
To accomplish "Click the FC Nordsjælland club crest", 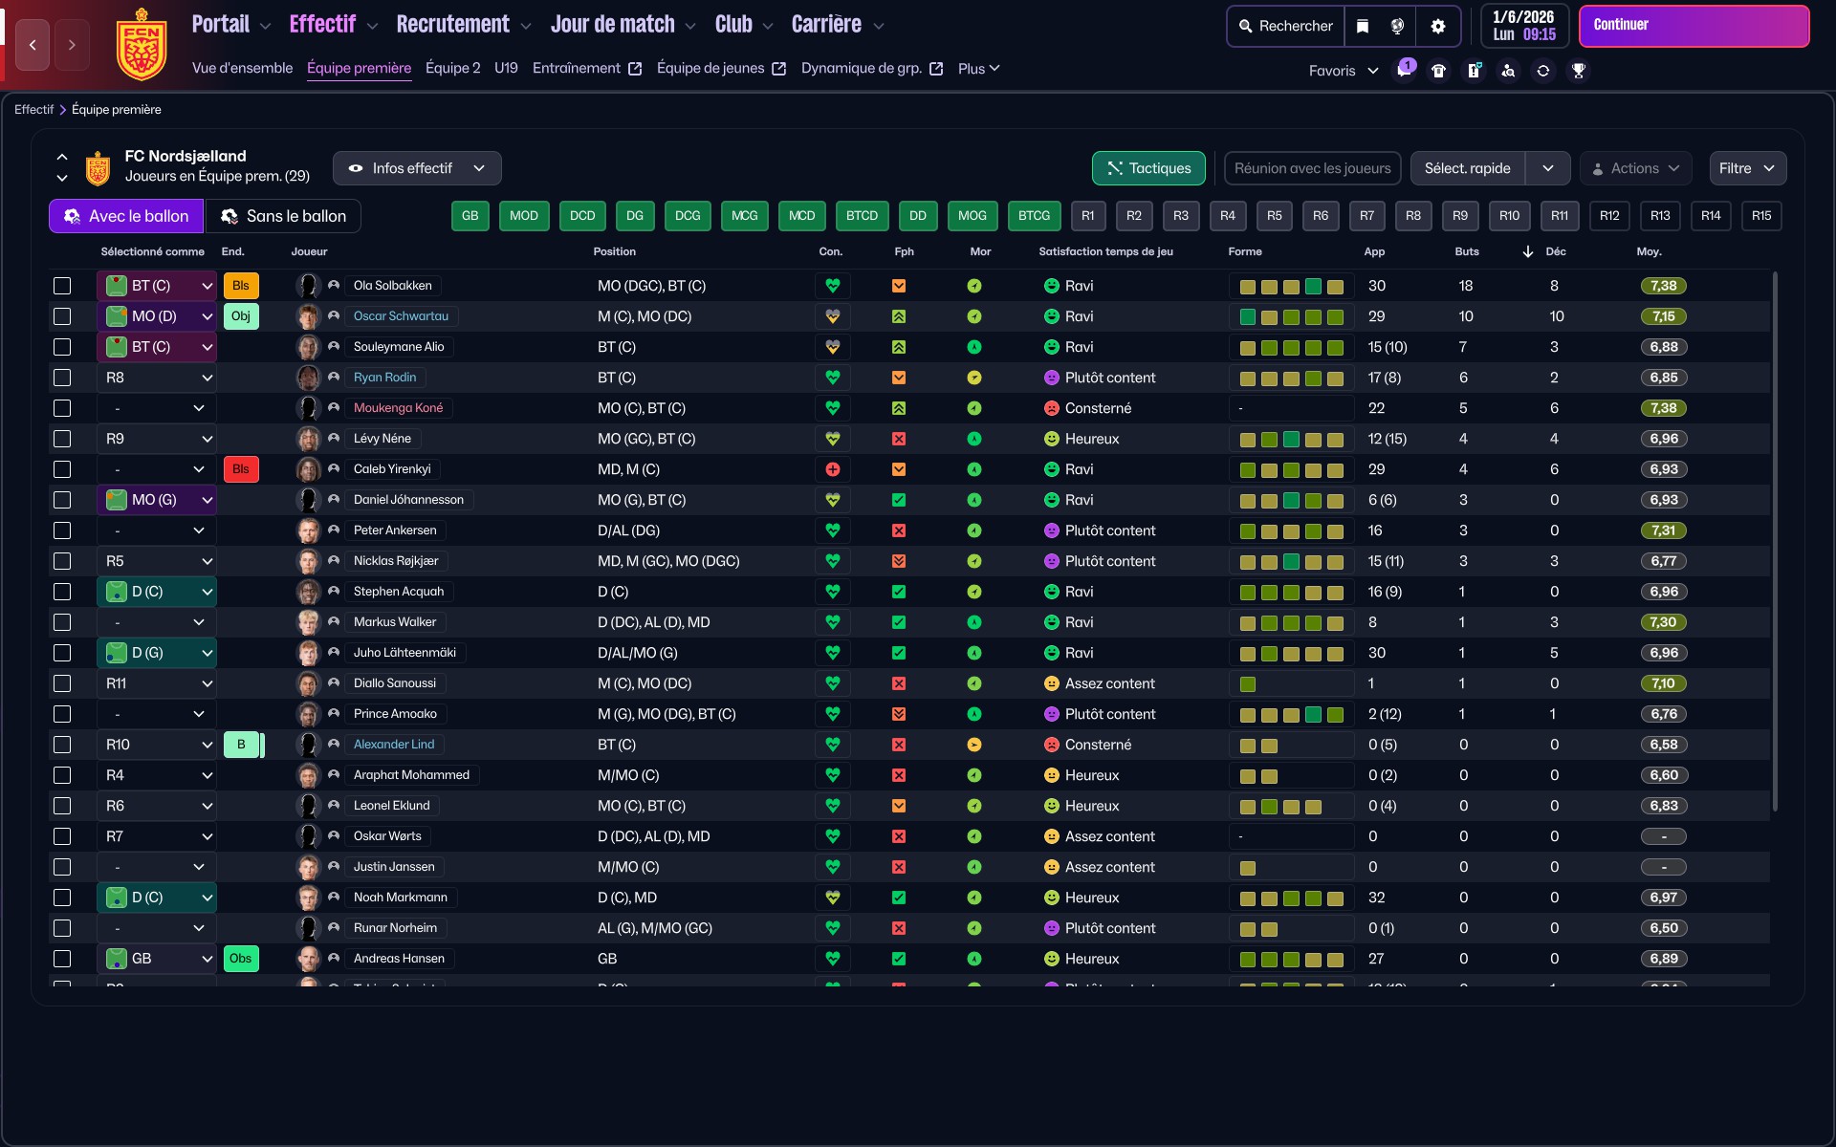I will [141, 44].
